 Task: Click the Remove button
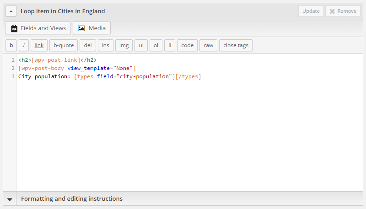[x=343, y=11]
